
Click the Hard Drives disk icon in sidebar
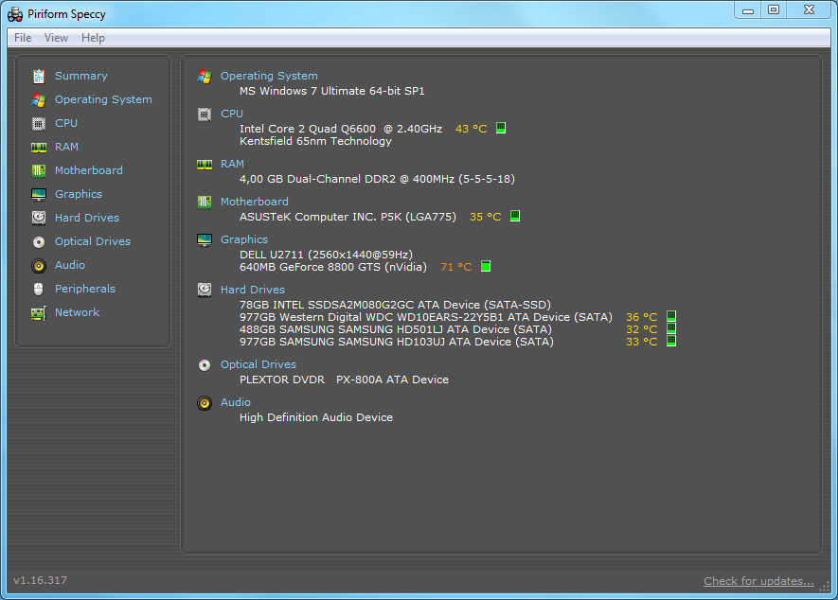[39, 218]
